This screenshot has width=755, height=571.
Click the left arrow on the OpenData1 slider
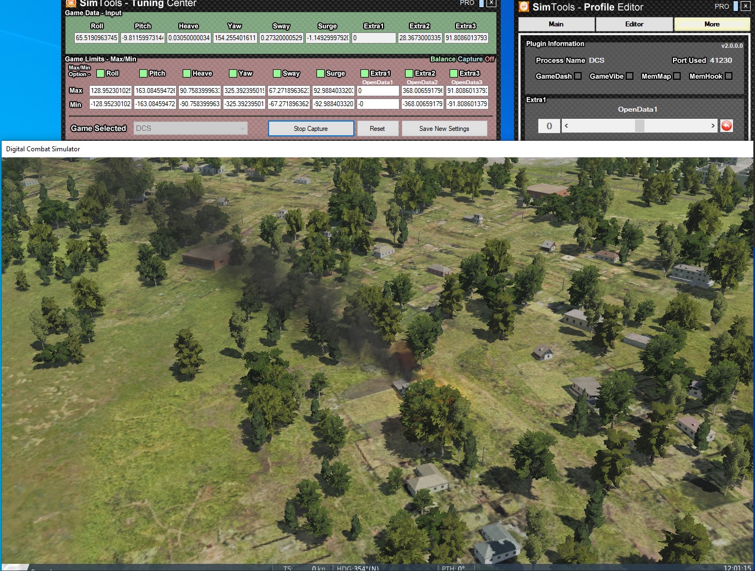(566, 126)
